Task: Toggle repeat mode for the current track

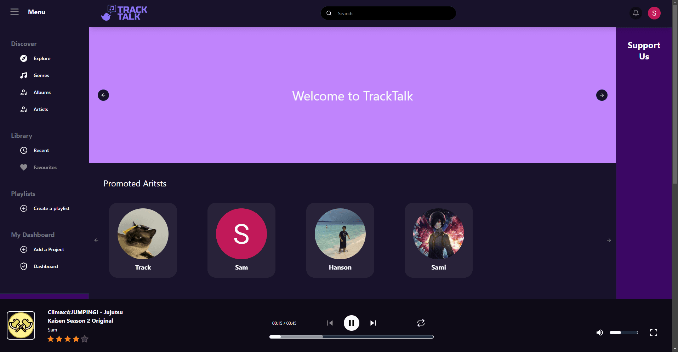Action: click(x=421, y=323)
